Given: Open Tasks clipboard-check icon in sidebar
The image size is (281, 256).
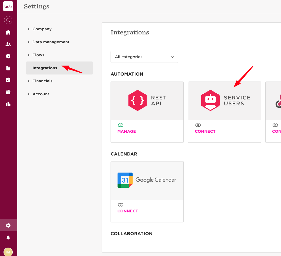Looking at the screenshot, I should [x=8, y=80].
